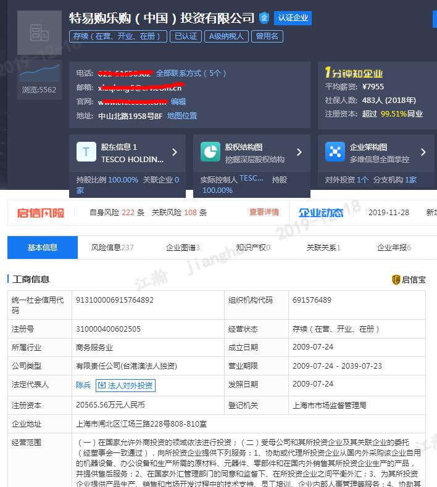Click the T shareholder avatar icon
Screen dimensions: 437x487
86,152
